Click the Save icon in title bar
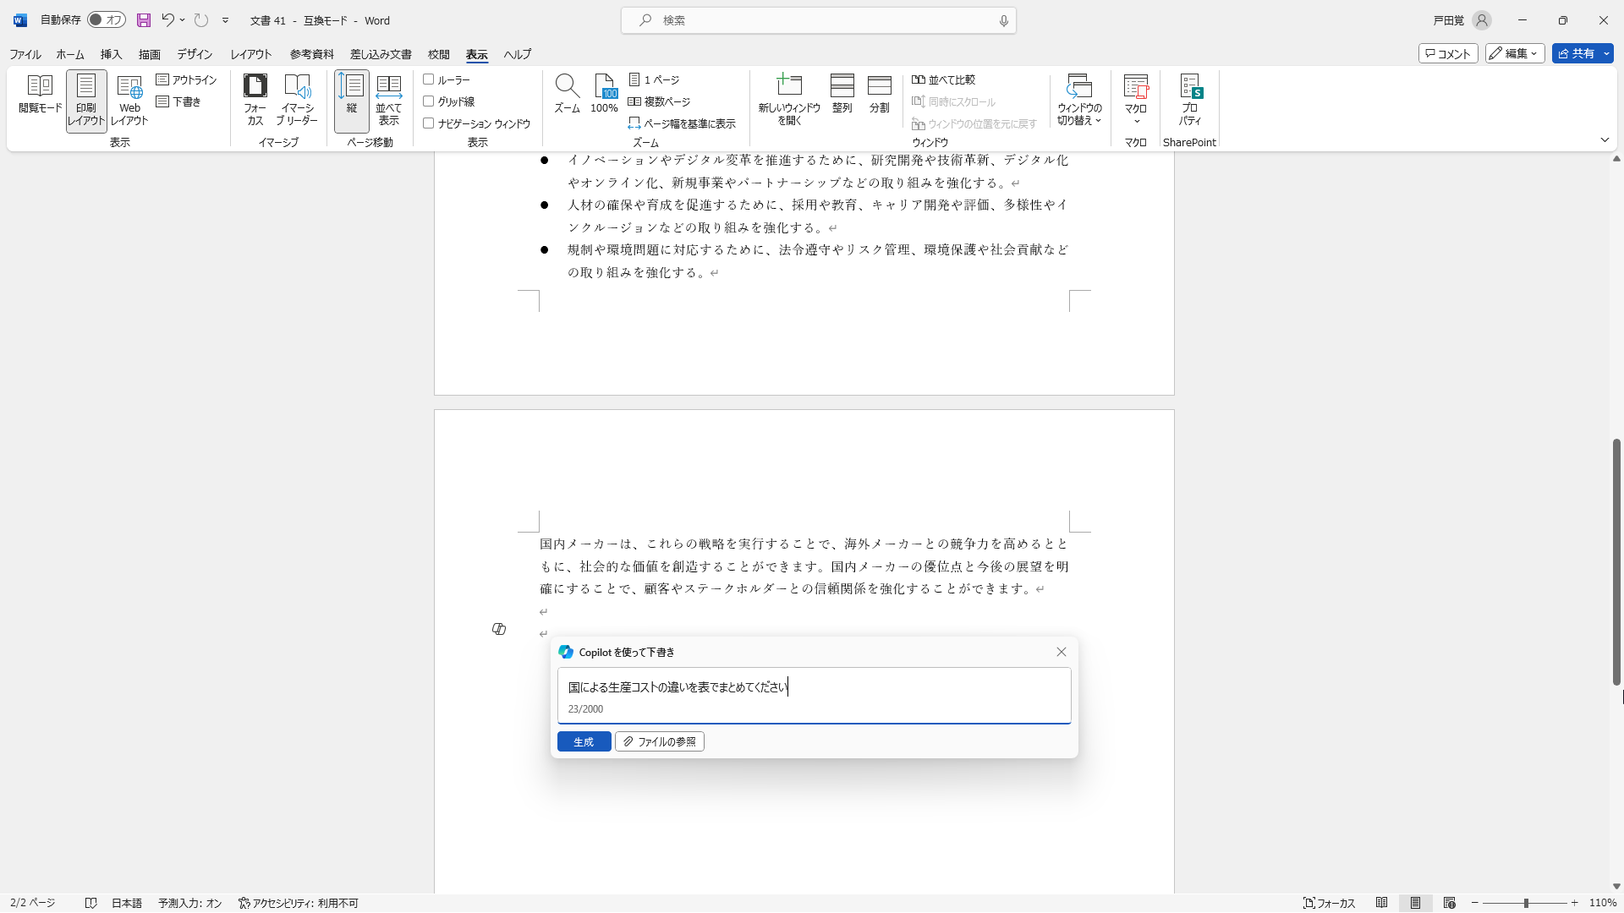 coord(144,20)
